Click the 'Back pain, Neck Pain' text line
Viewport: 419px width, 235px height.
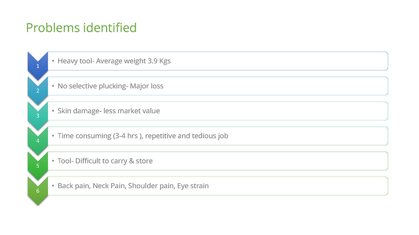[133, 186]
